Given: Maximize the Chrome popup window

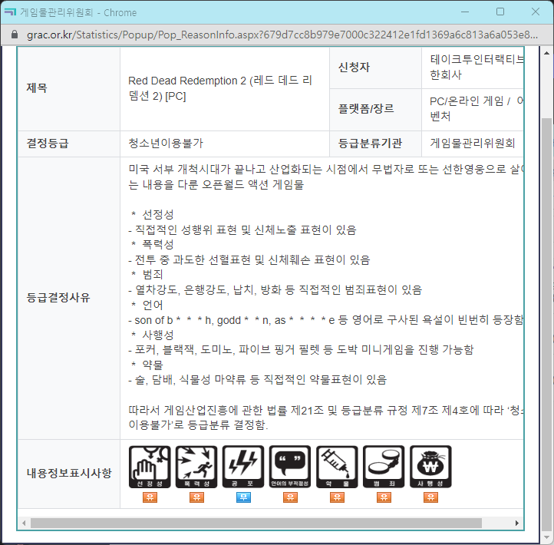Looking at the screenshot, I should pyautogui.click(x=500, y=12).
